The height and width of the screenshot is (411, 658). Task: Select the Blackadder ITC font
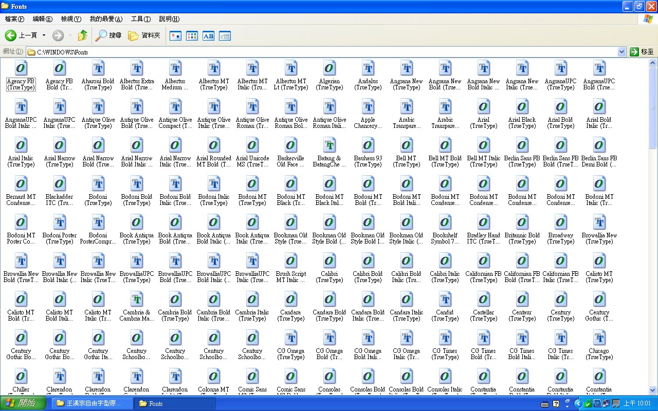coord(60,191)
